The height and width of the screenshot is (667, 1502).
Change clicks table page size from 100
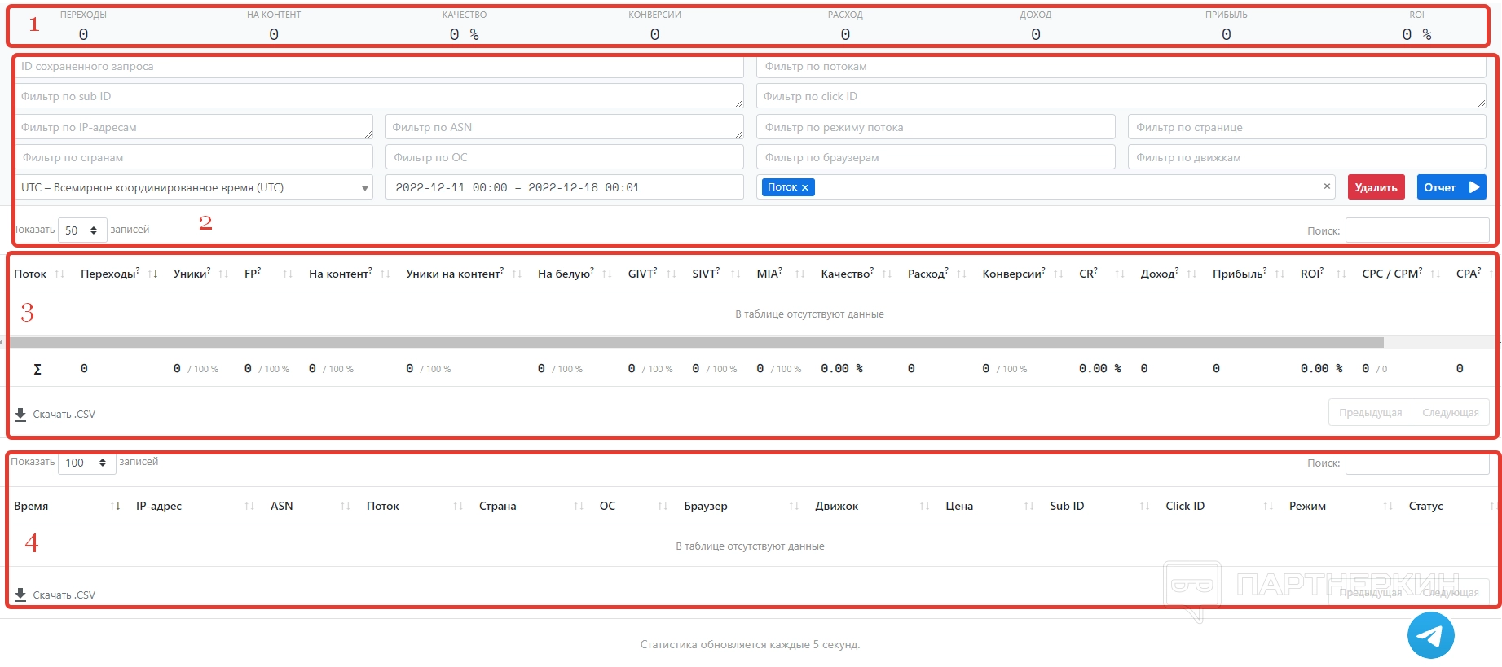[86, 463]
